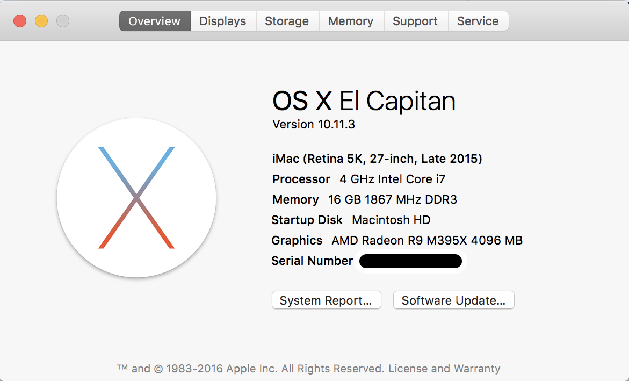The height and width of the screenshot is (381, 629).
Task: Open Software Update
Action: pyautogui.click(x=453, y=300)
